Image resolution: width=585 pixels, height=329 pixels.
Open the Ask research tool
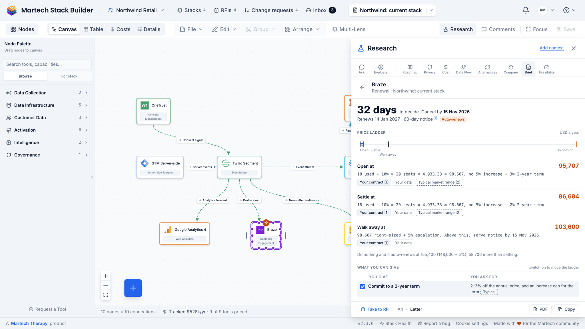[362, 69]
